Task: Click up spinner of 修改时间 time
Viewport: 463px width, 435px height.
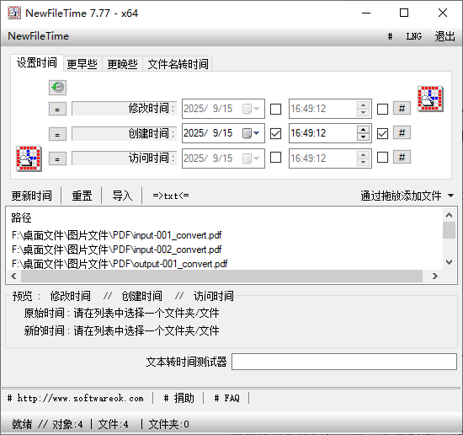Action: pyautogui.click(x=363, y=105)
